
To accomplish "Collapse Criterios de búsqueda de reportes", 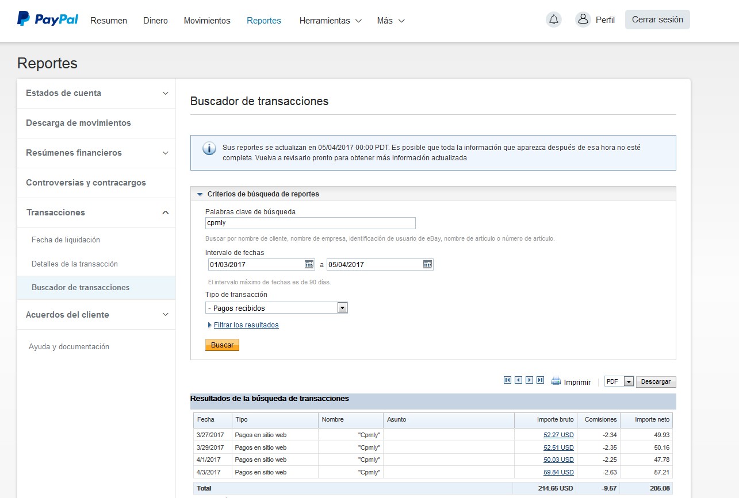I will (x=200, y=194).
